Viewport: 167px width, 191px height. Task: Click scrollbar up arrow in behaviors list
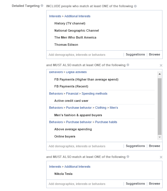(160, 74)
